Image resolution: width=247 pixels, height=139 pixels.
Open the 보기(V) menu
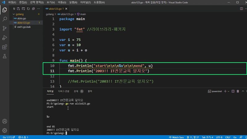[51, 2]
